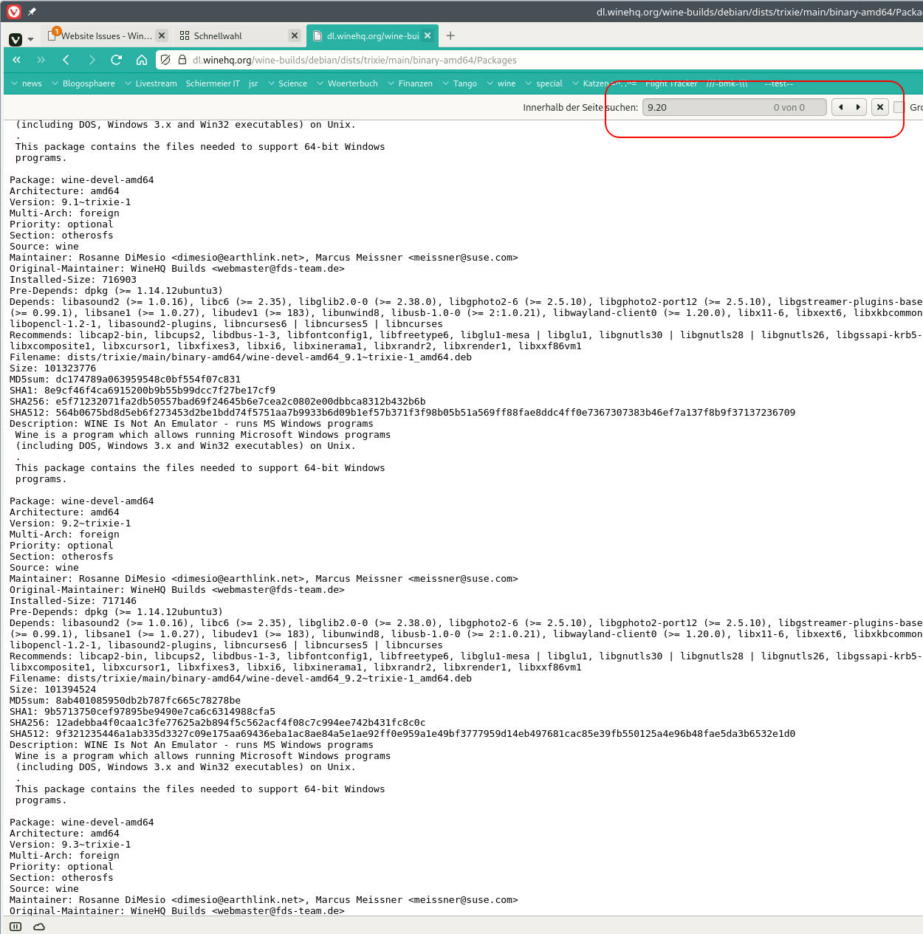Click the text 'Version: 9.3~trixie-1'

pos(70,845)
